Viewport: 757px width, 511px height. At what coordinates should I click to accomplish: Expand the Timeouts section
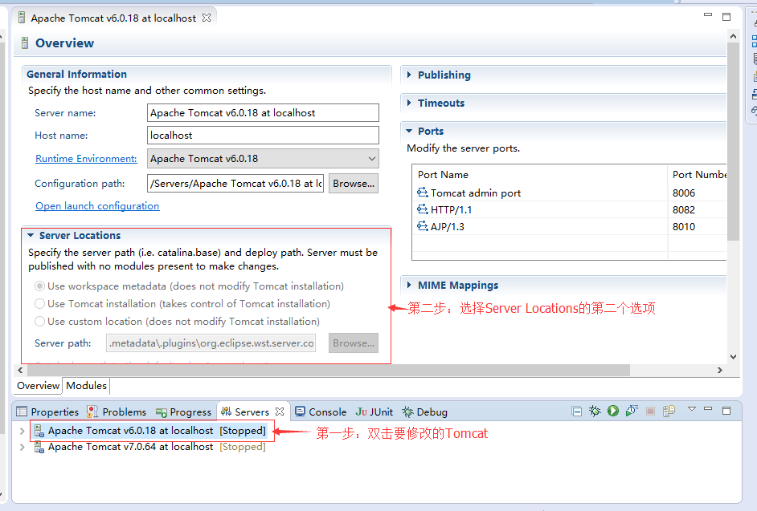point(409,103)
